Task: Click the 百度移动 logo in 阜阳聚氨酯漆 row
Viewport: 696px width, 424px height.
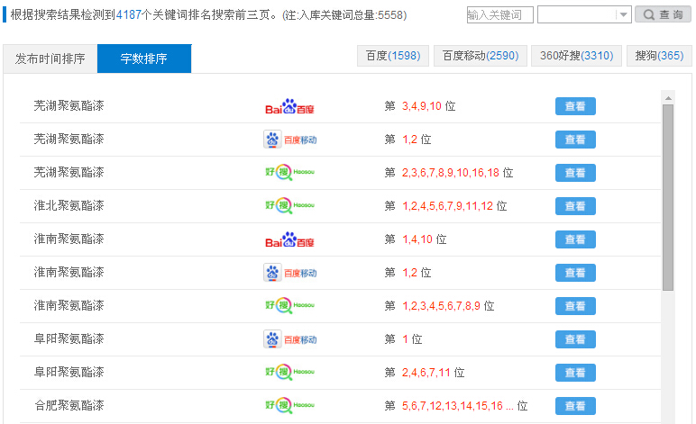Action: tap(290, 339)
